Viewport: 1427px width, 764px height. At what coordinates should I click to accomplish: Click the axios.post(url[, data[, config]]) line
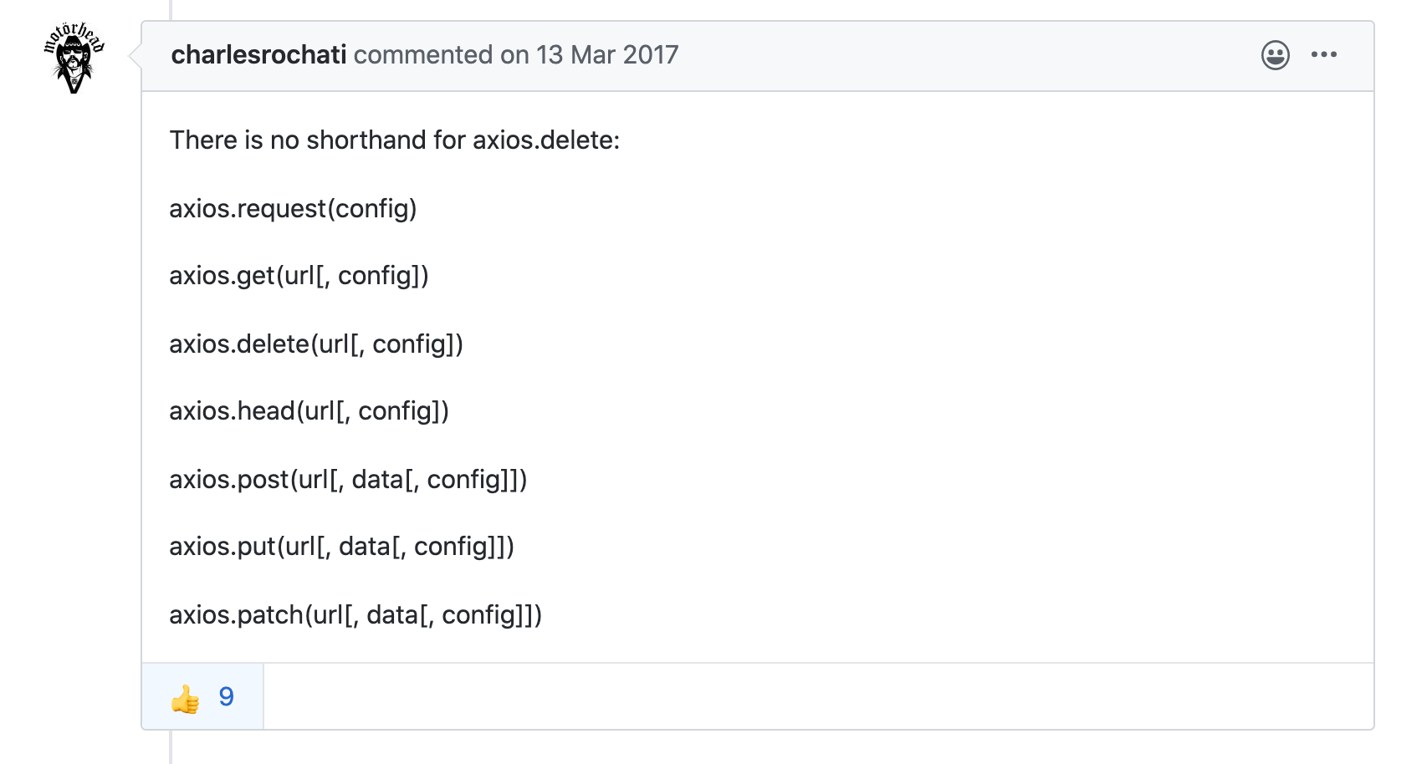point(348,479)
